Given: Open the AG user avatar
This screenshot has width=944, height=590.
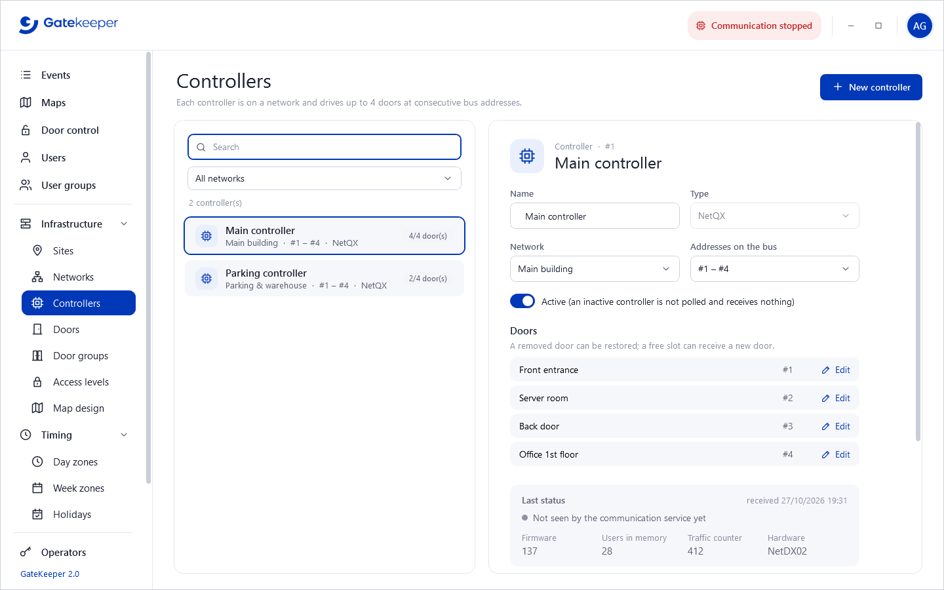Looking at the screenshot, I should [919, 26].
